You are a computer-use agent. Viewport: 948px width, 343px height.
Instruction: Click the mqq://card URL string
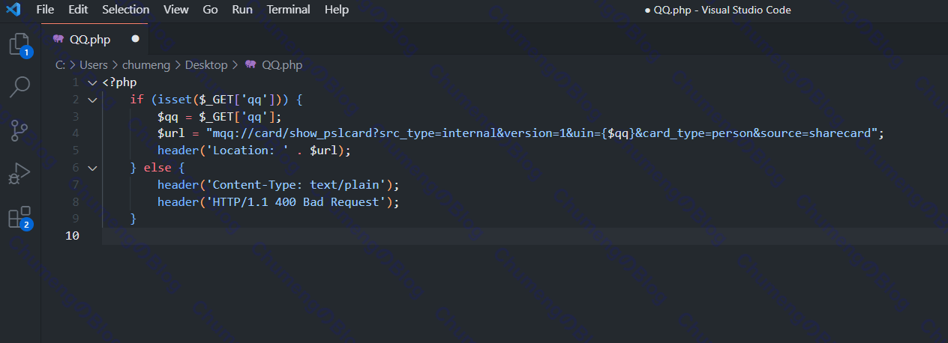tap(541, 133)
